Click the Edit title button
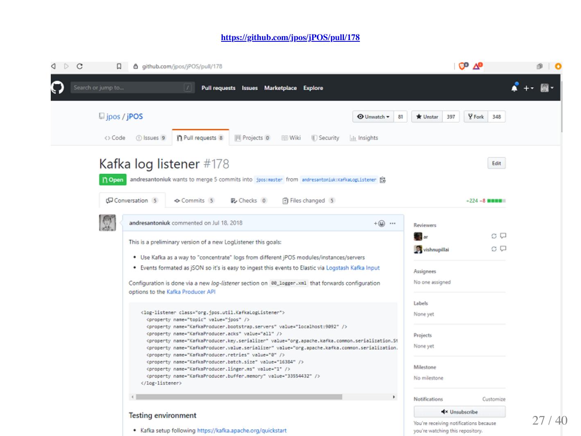This screenshot has width=581, height=436. pyautogui.click(x=496, y=163)
